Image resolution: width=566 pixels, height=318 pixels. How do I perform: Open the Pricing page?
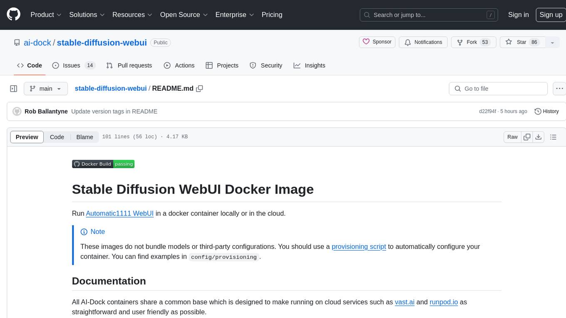point(272,15)
